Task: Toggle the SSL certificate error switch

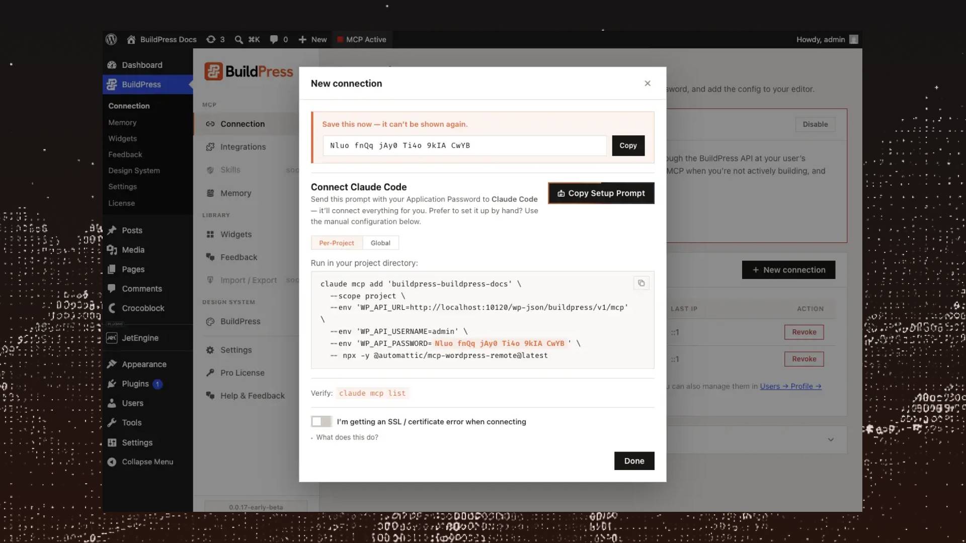Action: coord(321,421)
